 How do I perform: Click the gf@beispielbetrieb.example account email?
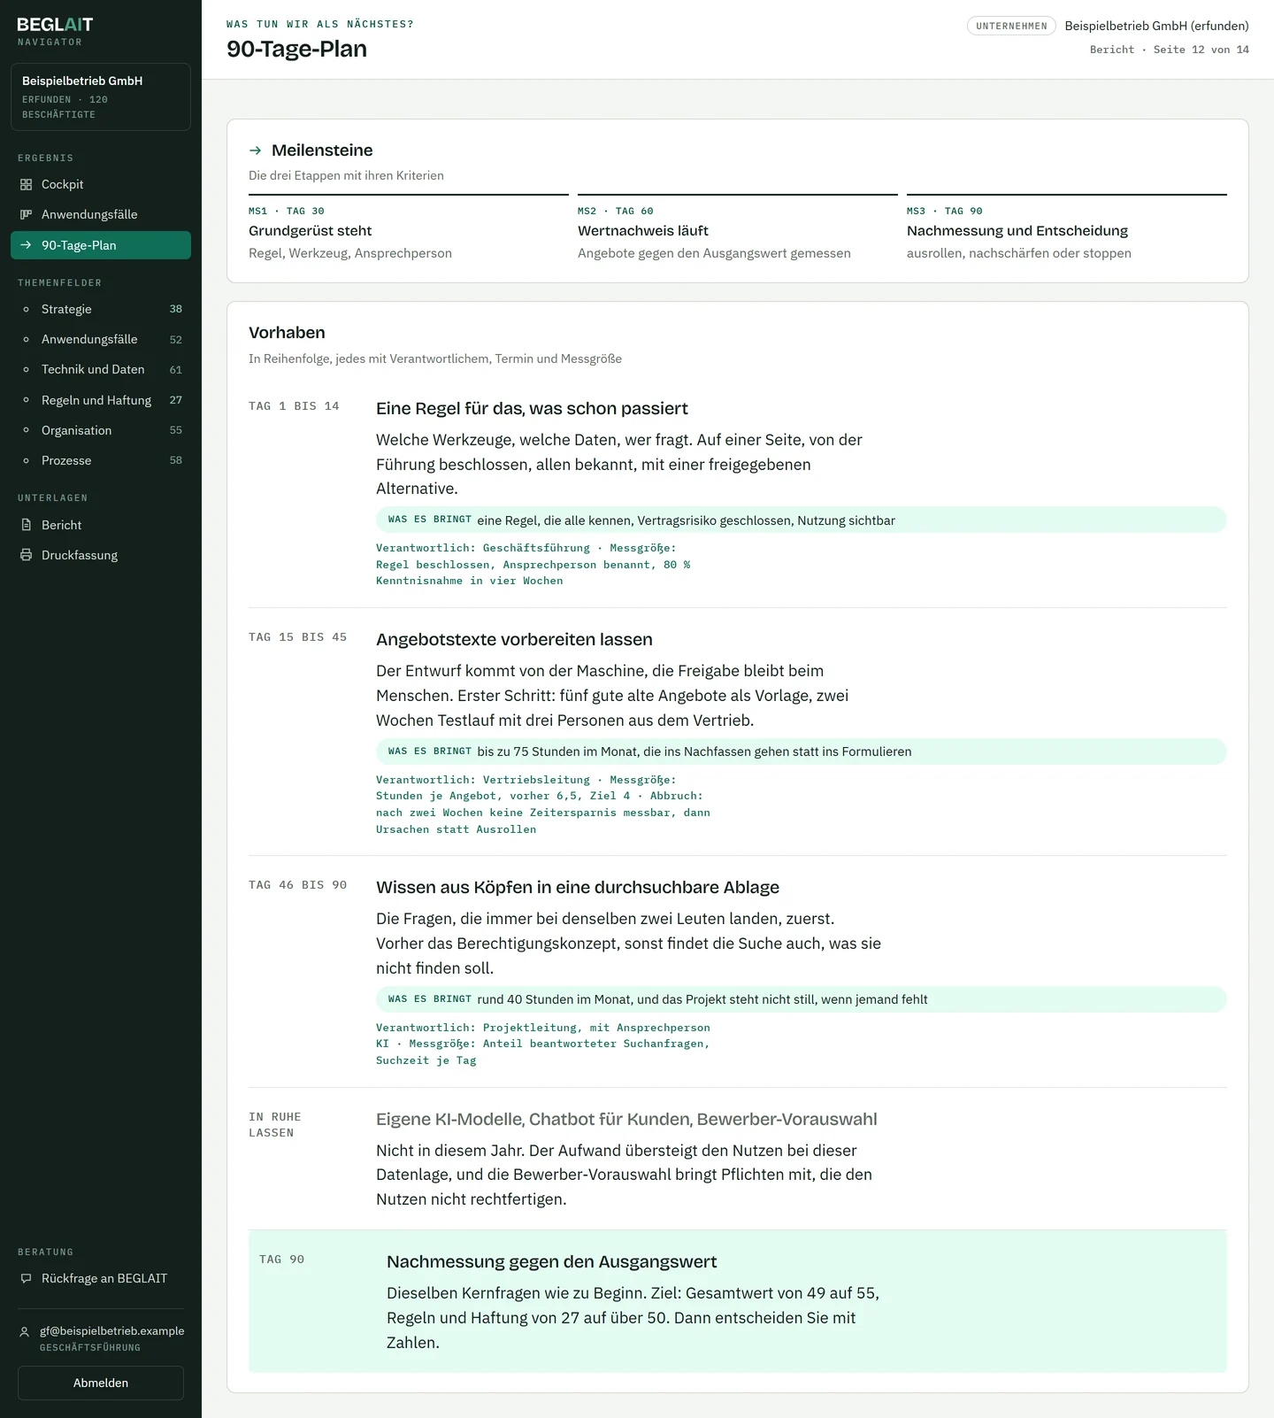[x=112, y=1330]
